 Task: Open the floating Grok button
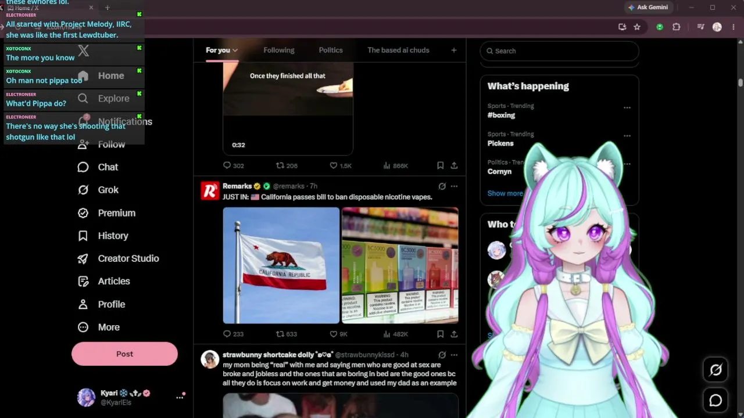716,370
